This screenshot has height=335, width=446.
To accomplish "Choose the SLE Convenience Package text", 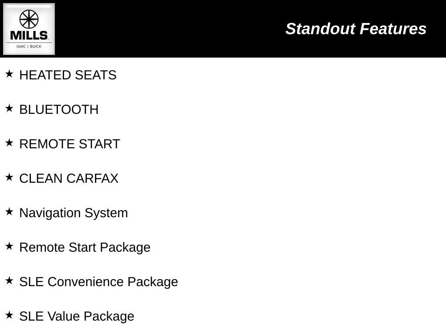I will [98, 282].
